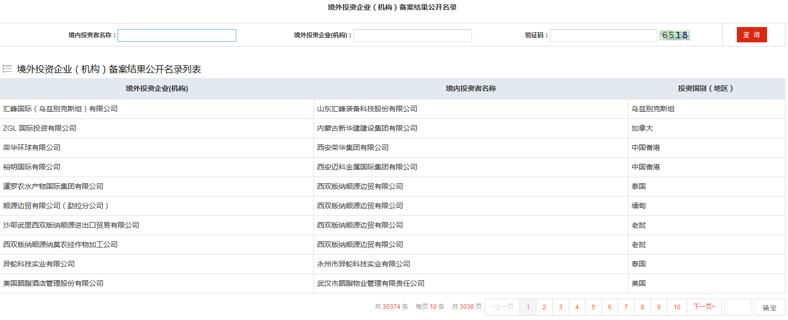The height and width of the screenshot is (320, 788).
Task: Click current page number 1
Action: (x=528, y=307)
